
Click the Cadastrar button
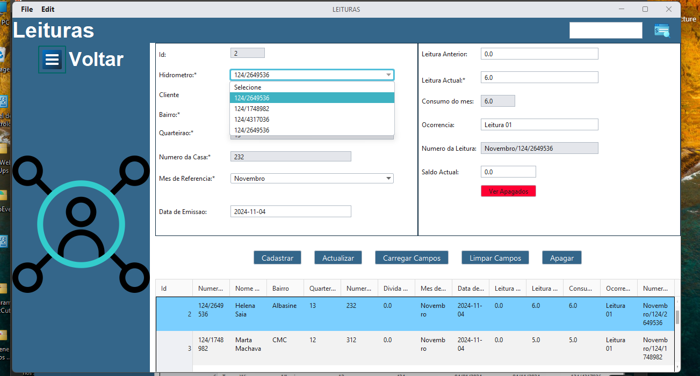277,258
